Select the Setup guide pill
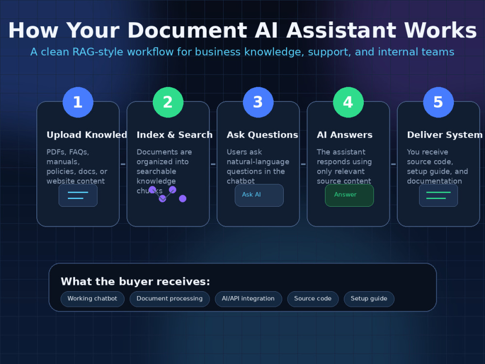Viewport: 485px width, 364px height. (369, 299)
